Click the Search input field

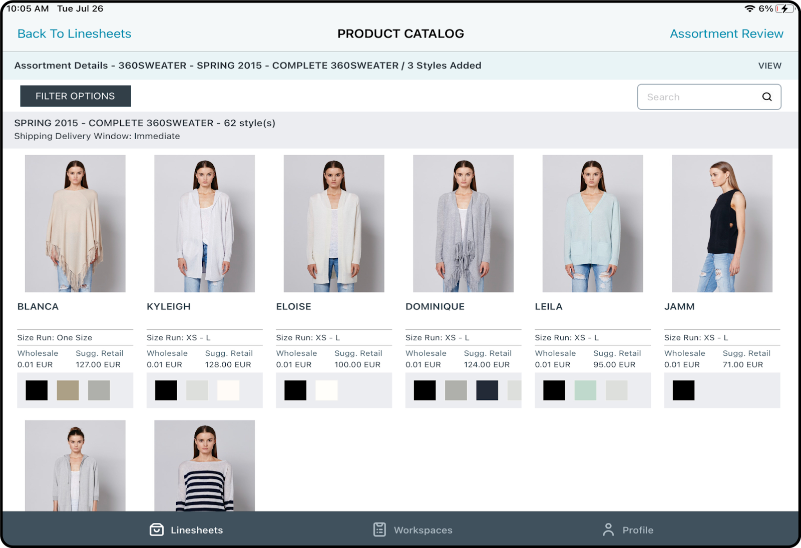click(x=701, y=97)
